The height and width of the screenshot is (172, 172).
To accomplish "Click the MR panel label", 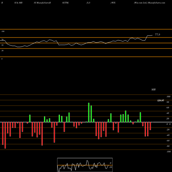I will [153, 89].
